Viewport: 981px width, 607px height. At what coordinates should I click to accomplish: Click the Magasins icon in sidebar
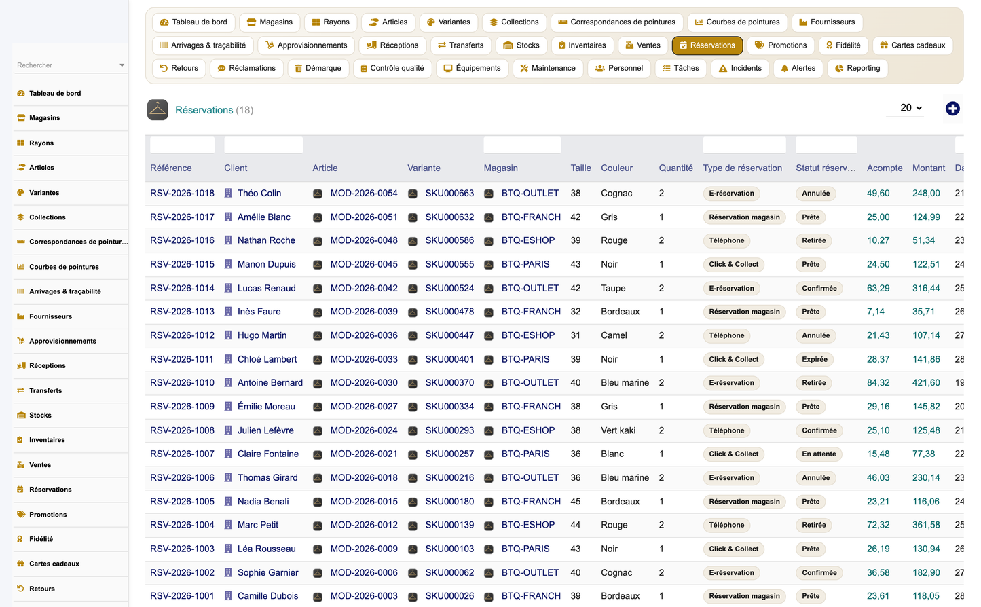click(x=21, y=118)
